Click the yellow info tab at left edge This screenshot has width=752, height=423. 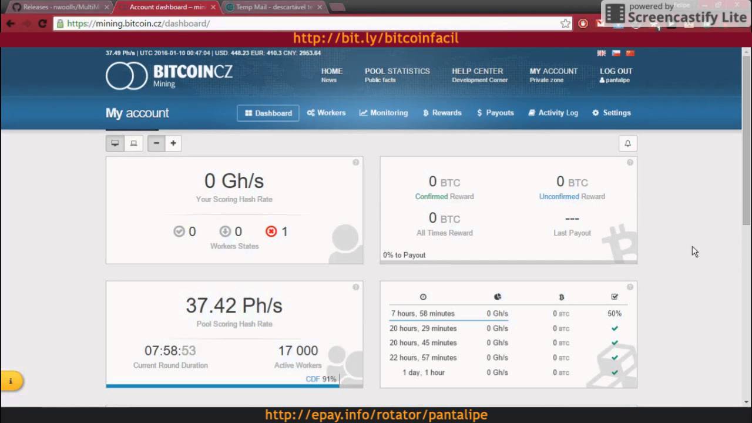[x=11, y=381]
